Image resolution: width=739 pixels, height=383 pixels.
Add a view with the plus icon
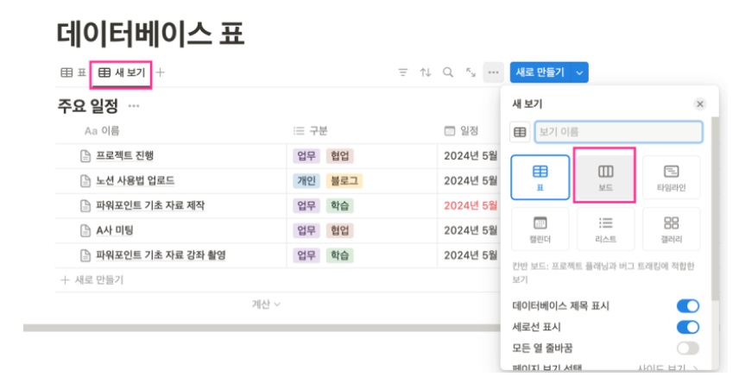pyautogui.click(x=161, y=72)
